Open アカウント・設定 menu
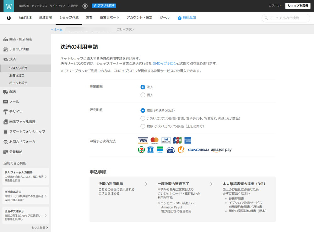Image resolution: width=314 pixels, height=232 pixels. point(139,18)
